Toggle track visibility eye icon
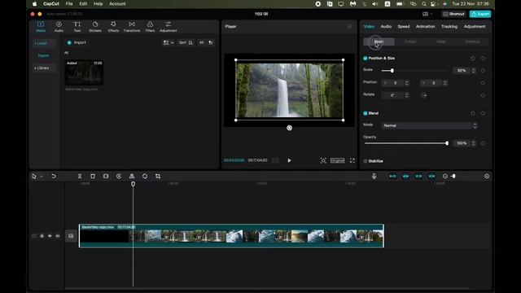 [50, 236]
